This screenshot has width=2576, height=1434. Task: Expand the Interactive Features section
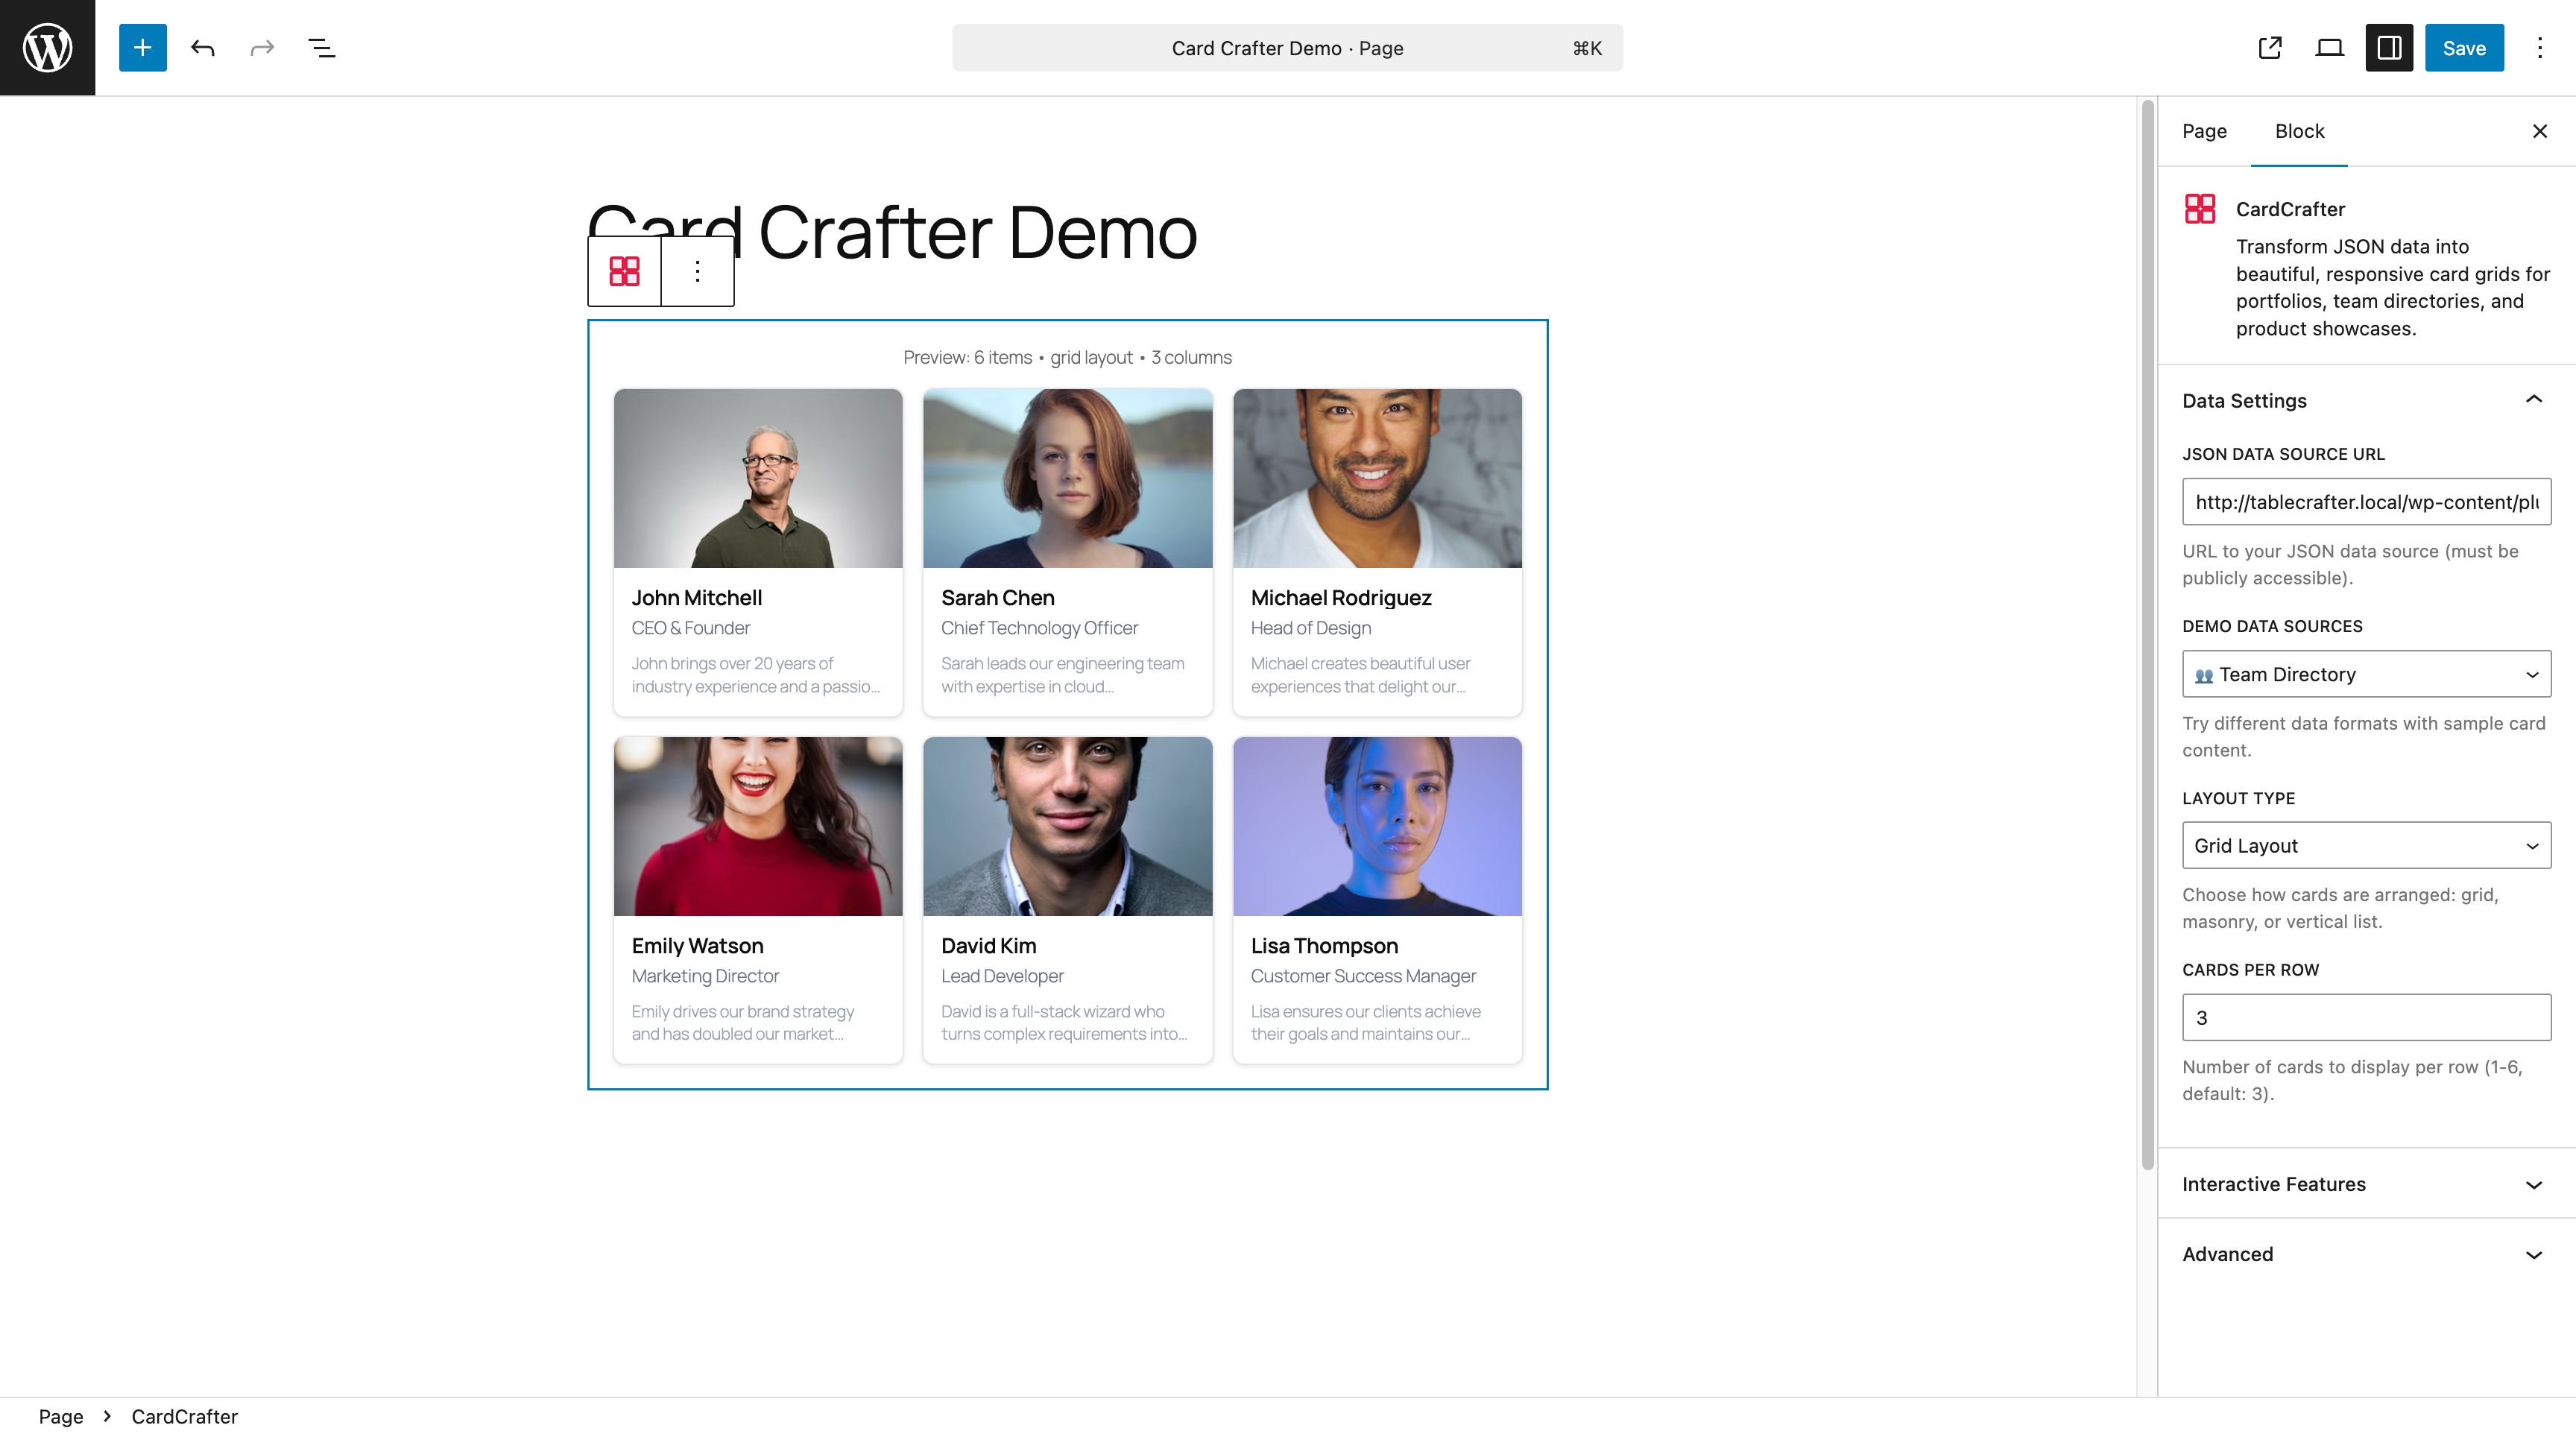tap(2365, 1184)
